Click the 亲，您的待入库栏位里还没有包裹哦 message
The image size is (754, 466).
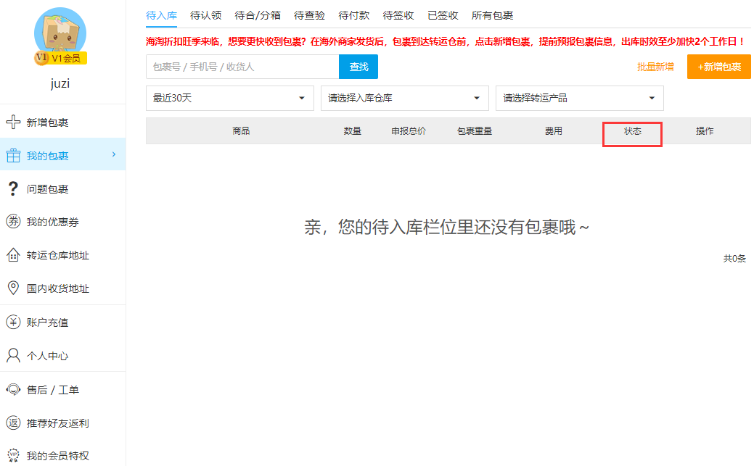point(446,227)
